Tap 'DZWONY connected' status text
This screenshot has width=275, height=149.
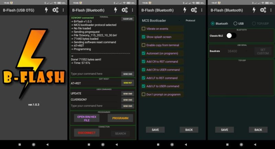(82, 18)
